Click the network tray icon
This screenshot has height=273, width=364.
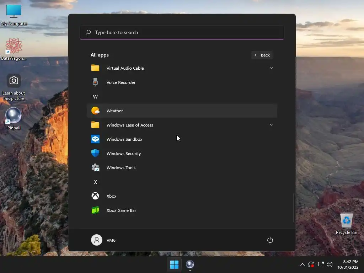click(321, 264)
